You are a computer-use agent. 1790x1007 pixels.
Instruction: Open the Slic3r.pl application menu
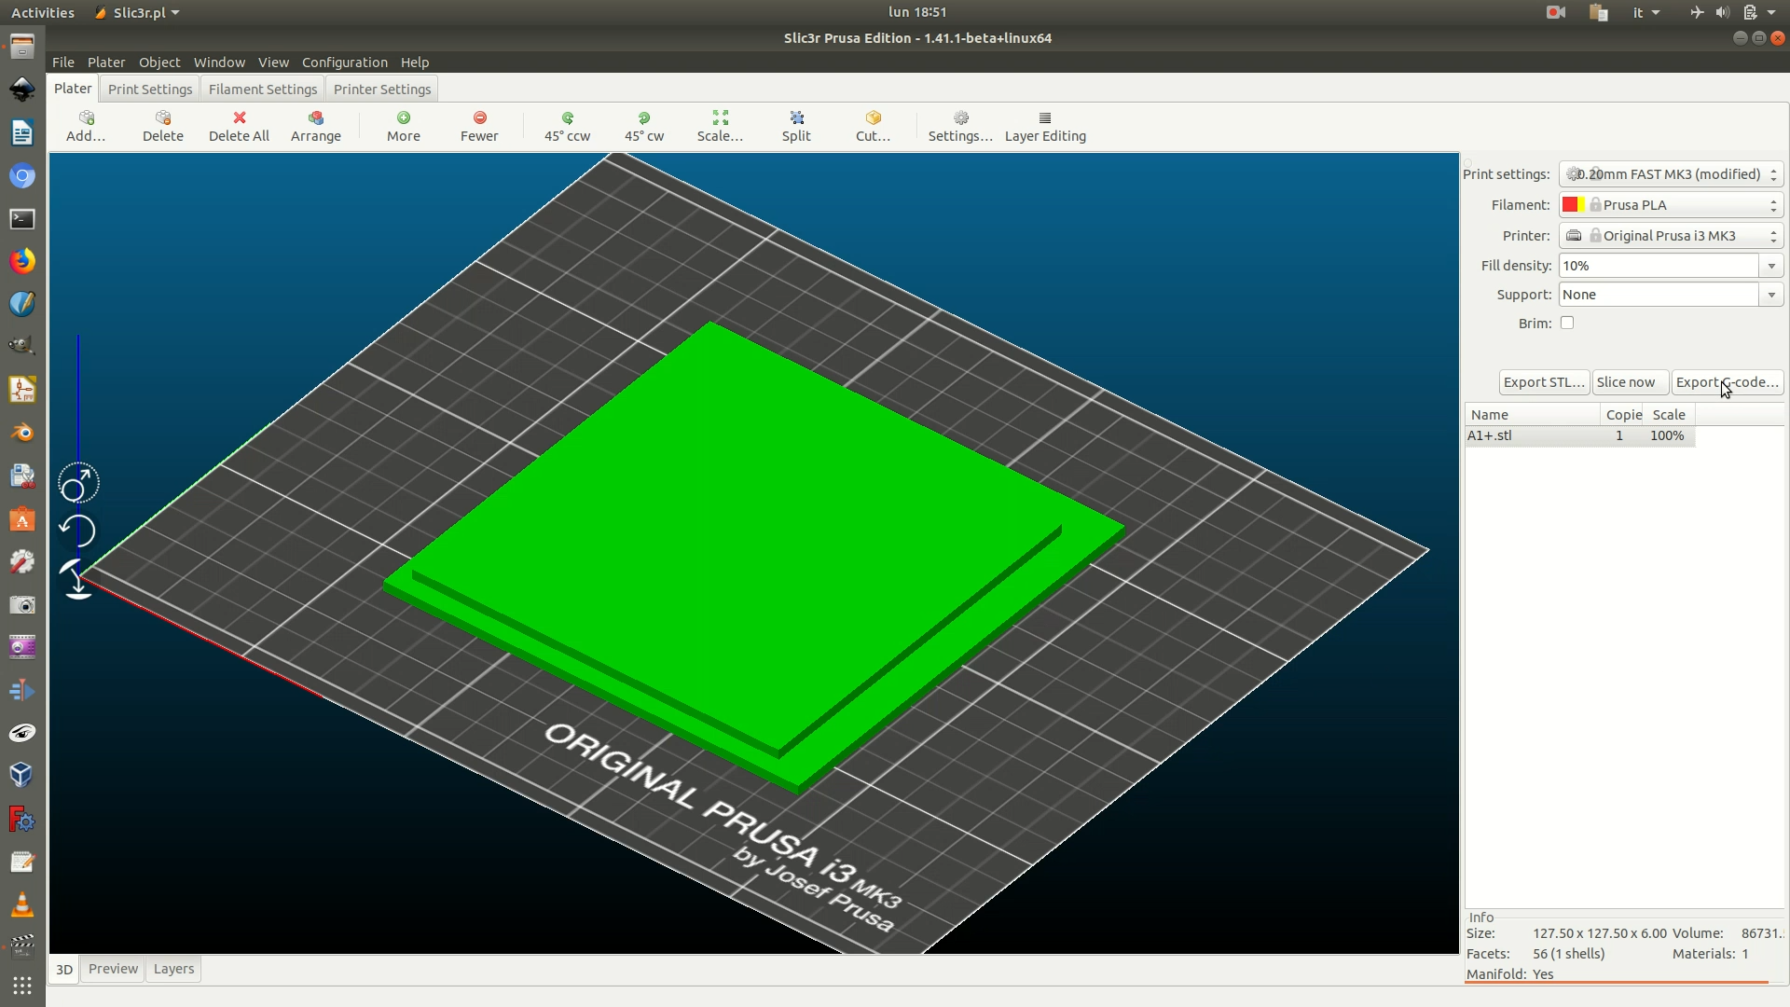point(137,12)
